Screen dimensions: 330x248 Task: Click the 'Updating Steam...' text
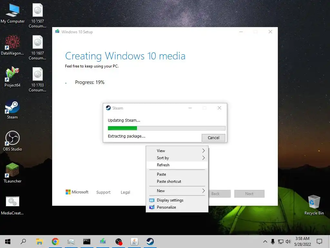124,120
